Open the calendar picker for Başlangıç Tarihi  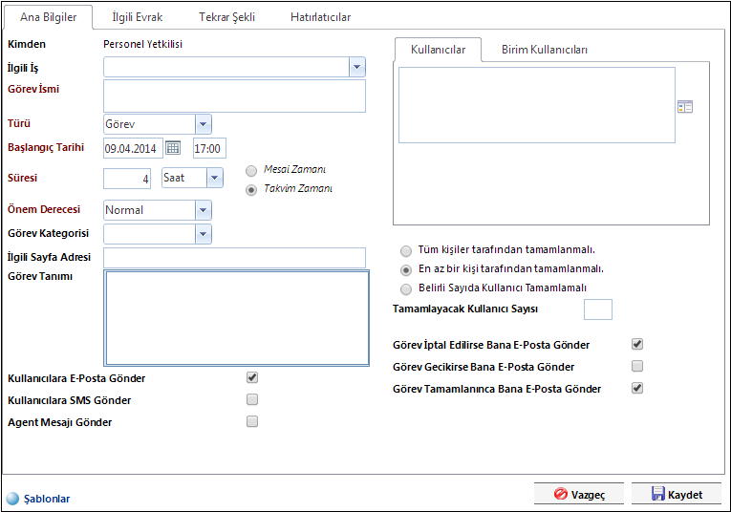point(173,148)
